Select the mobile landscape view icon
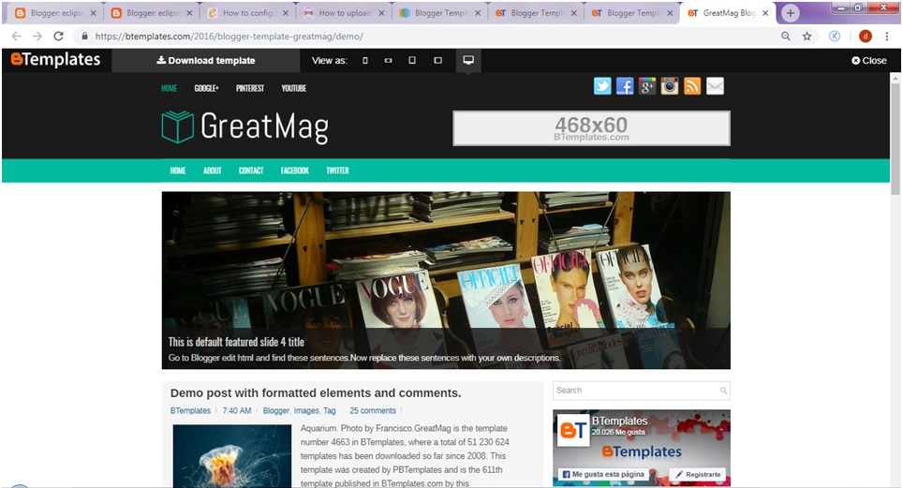The image size is (903, 488). click(388, 61)
